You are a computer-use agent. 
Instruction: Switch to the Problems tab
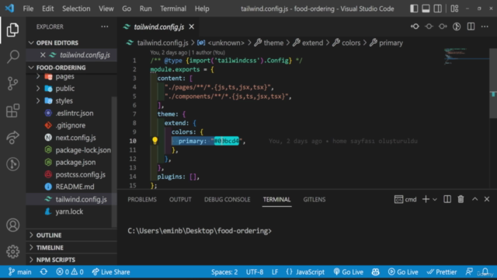(142, 199)
